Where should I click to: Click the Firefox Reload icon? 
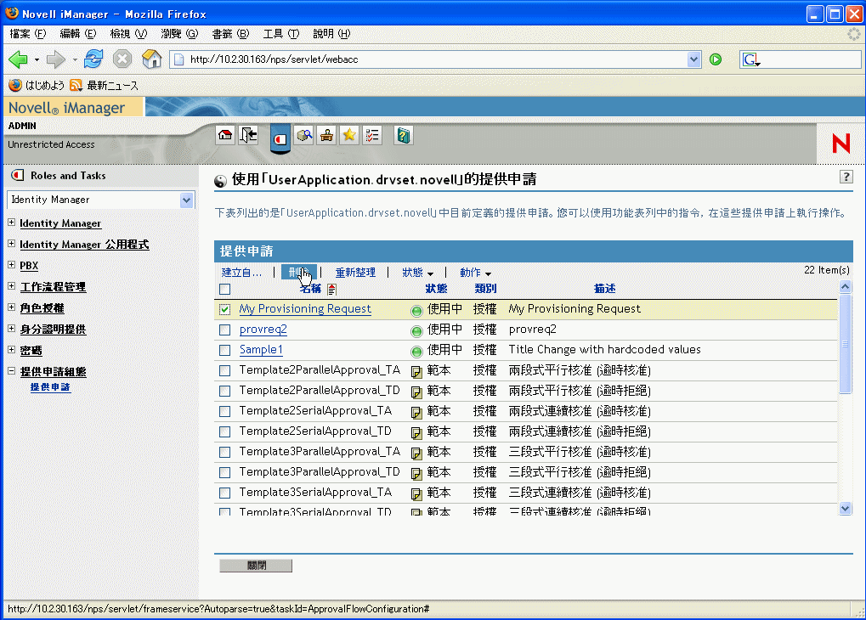tap(93, 59)
